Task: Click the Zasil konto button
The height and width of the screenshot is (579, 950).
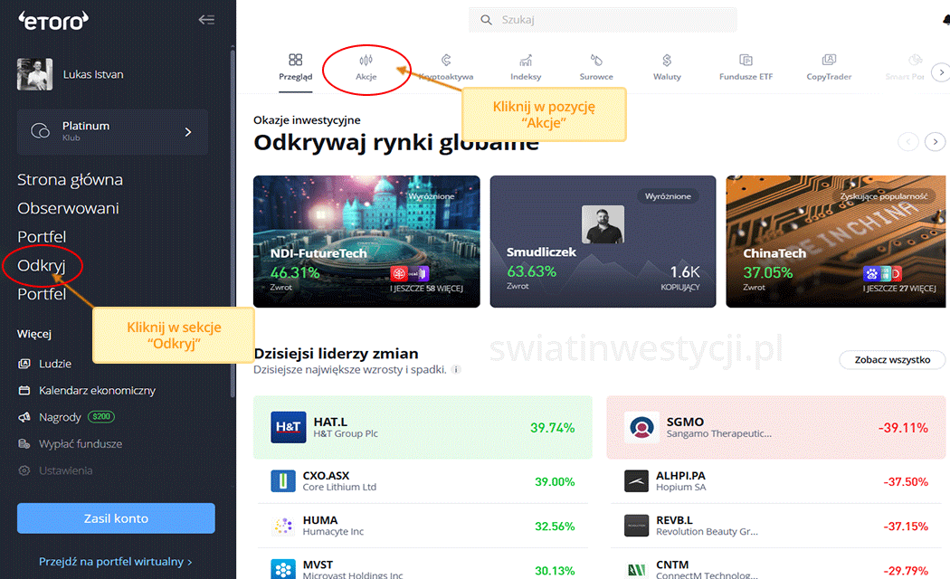Action: [x=116, y=518]
